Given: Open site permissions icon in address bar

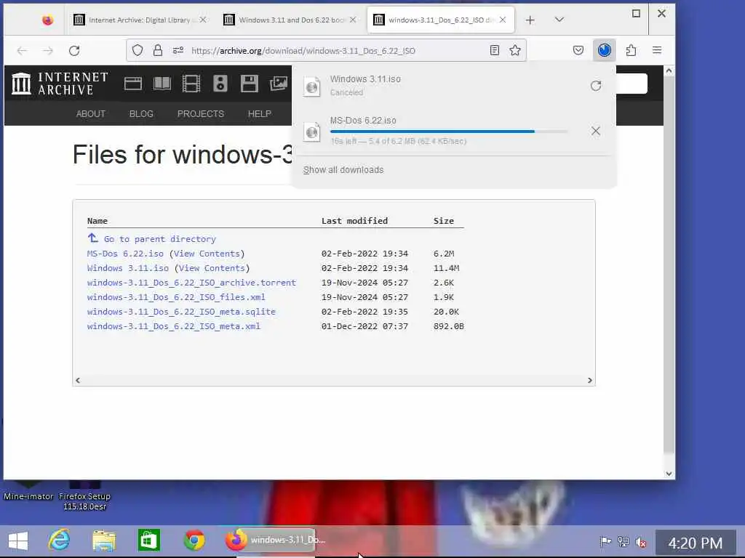Looking at the screenshot, I should [x=178, y=50].
